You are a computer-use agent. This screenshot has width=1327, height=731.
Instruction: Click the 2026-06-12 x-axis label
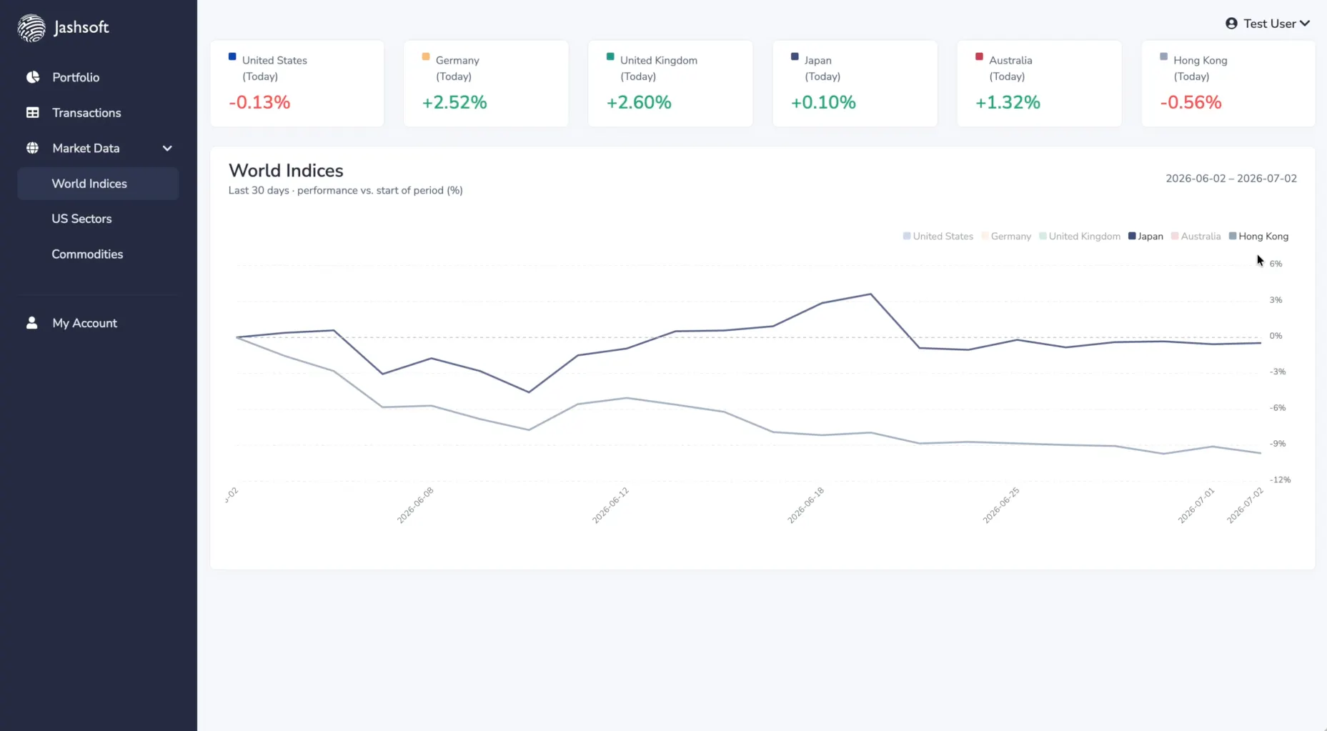click(x=610, y=505)
